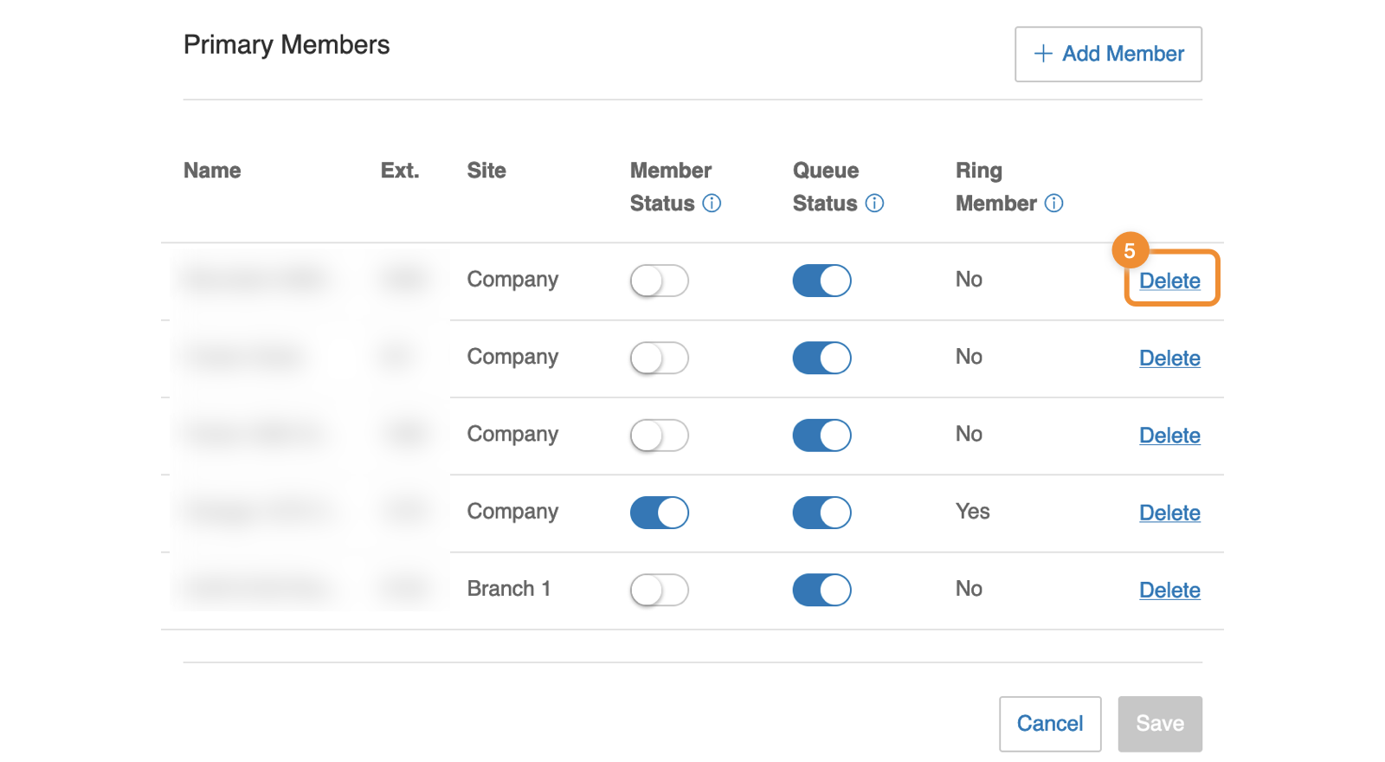The height and width of the screenshot is (762, 1385).
Task: Delete the first member highlighted with step 5
Action: tap(1169, 281)
